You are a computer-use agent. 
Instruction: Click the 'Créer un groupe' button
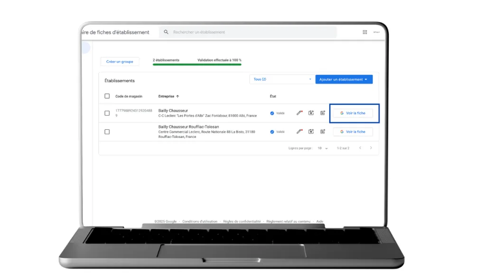[120, 62]
